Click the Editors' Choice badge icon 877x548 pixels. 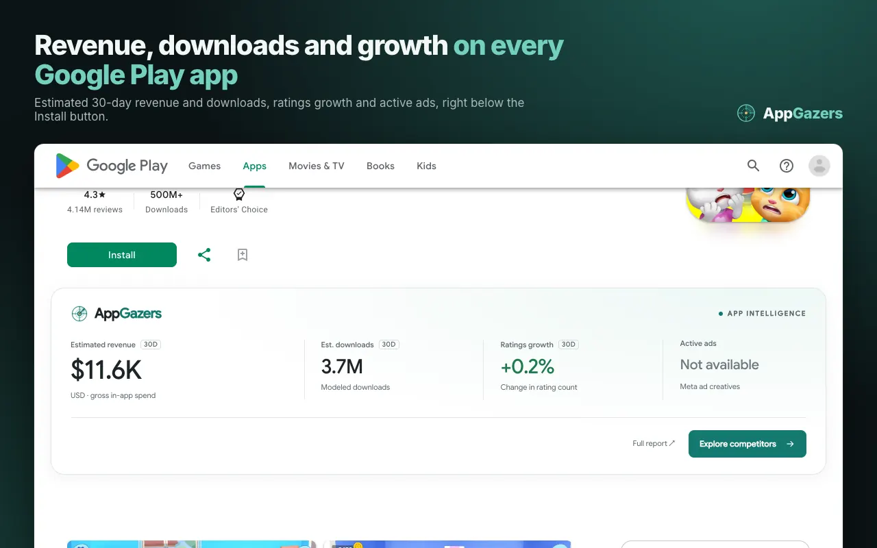[x=239, y=195]
